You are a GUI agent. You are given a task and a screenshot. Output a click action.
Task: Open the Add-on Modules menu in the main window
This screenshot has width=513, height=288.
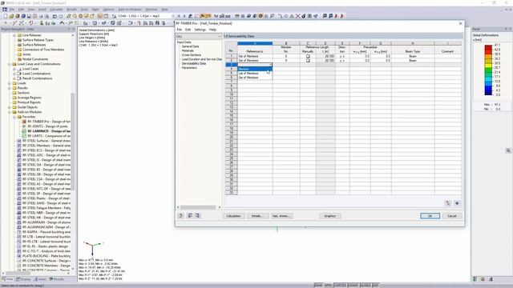click(130, 10)
